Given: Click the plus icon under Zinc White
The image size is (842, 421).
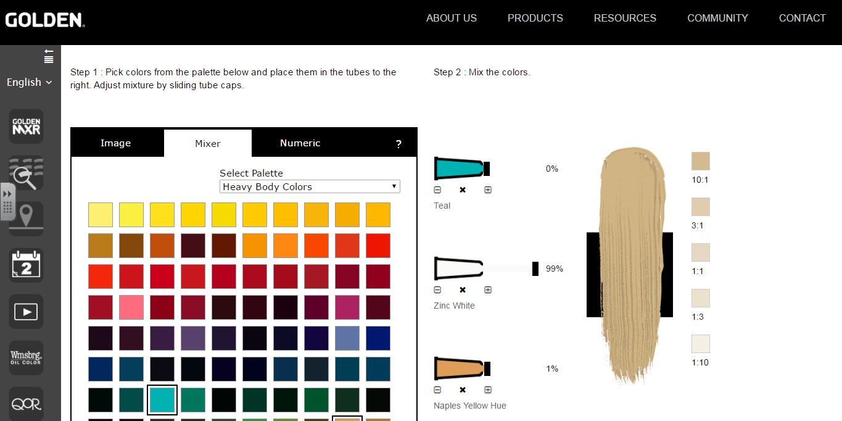Looking at the screenshot, I should tap(488, 290).
